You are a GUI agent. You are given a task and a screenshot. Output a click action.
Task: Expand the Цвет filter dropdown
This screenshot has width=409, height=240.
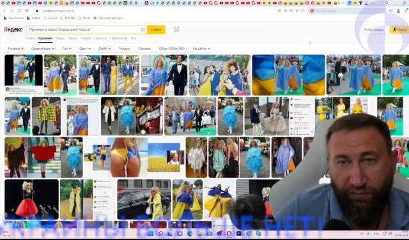tap(85, 49)
